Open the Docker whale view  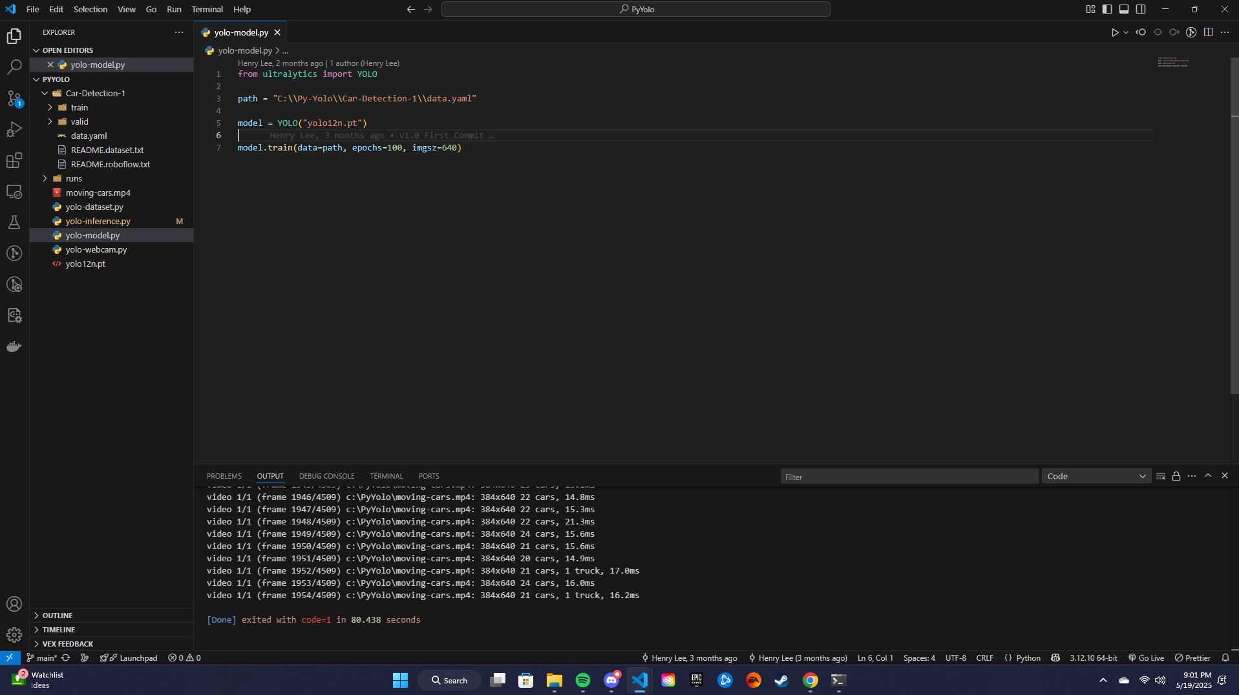coord(14,347)
